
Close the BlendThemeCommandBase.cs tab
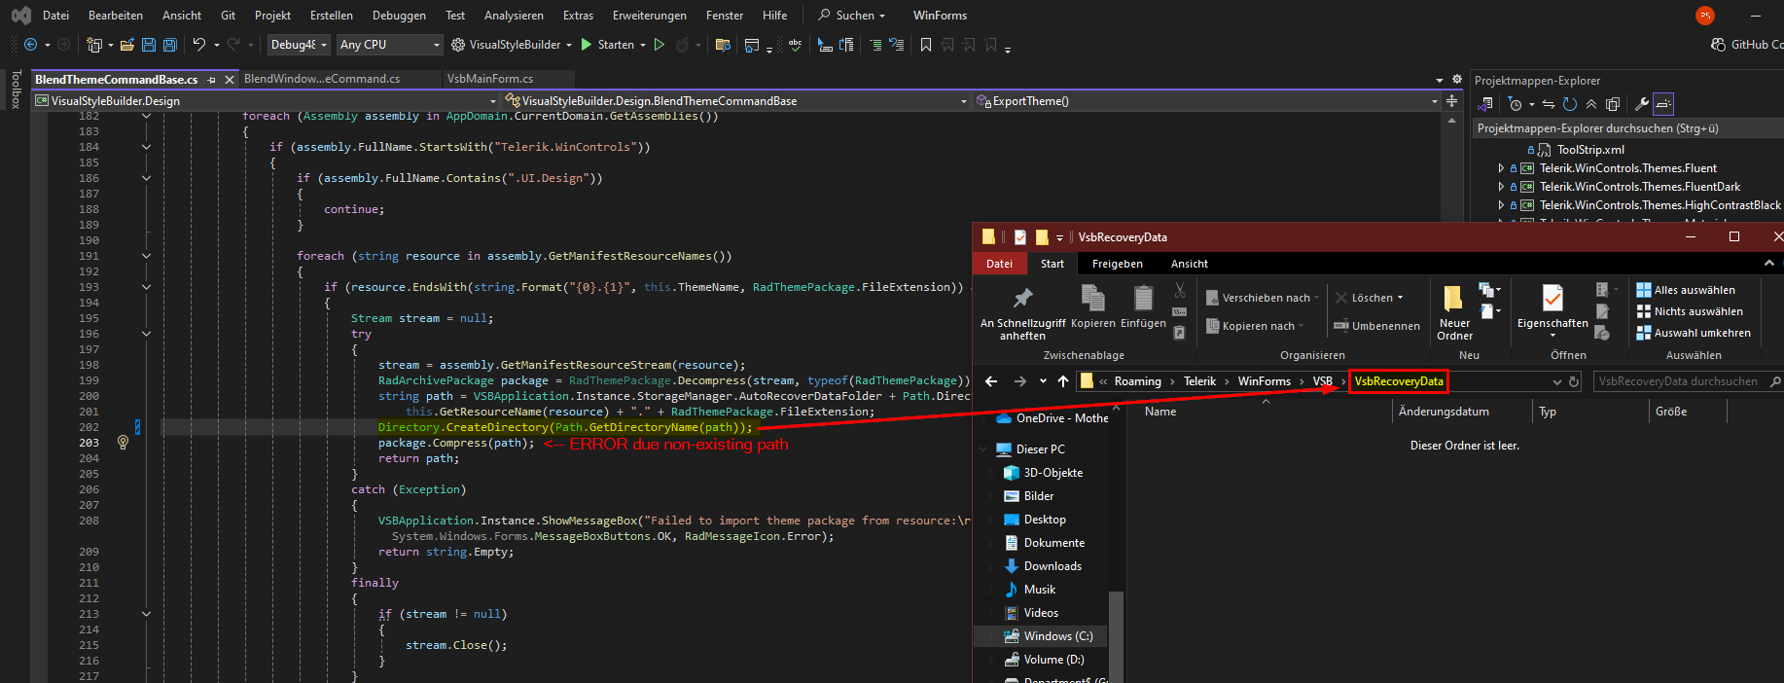click(230, 80)
